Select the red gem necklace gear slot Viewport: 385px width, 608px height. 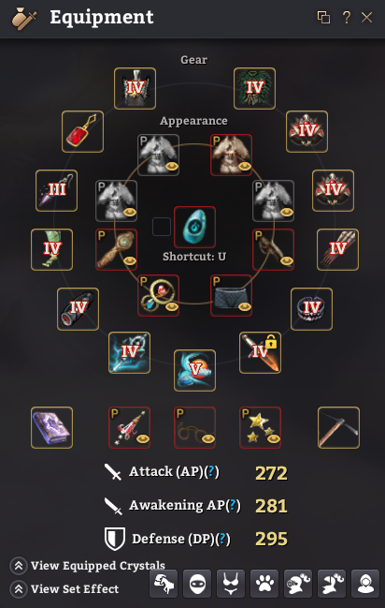(82, 131)
